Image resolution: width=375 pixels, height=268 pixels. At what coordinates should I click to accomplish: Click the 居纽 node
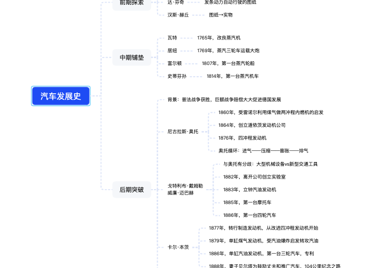click(x=172, y=51)
